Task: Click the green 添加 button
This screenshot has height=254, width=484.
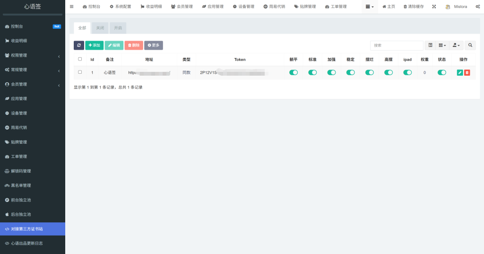Action: tap(94, 45)
